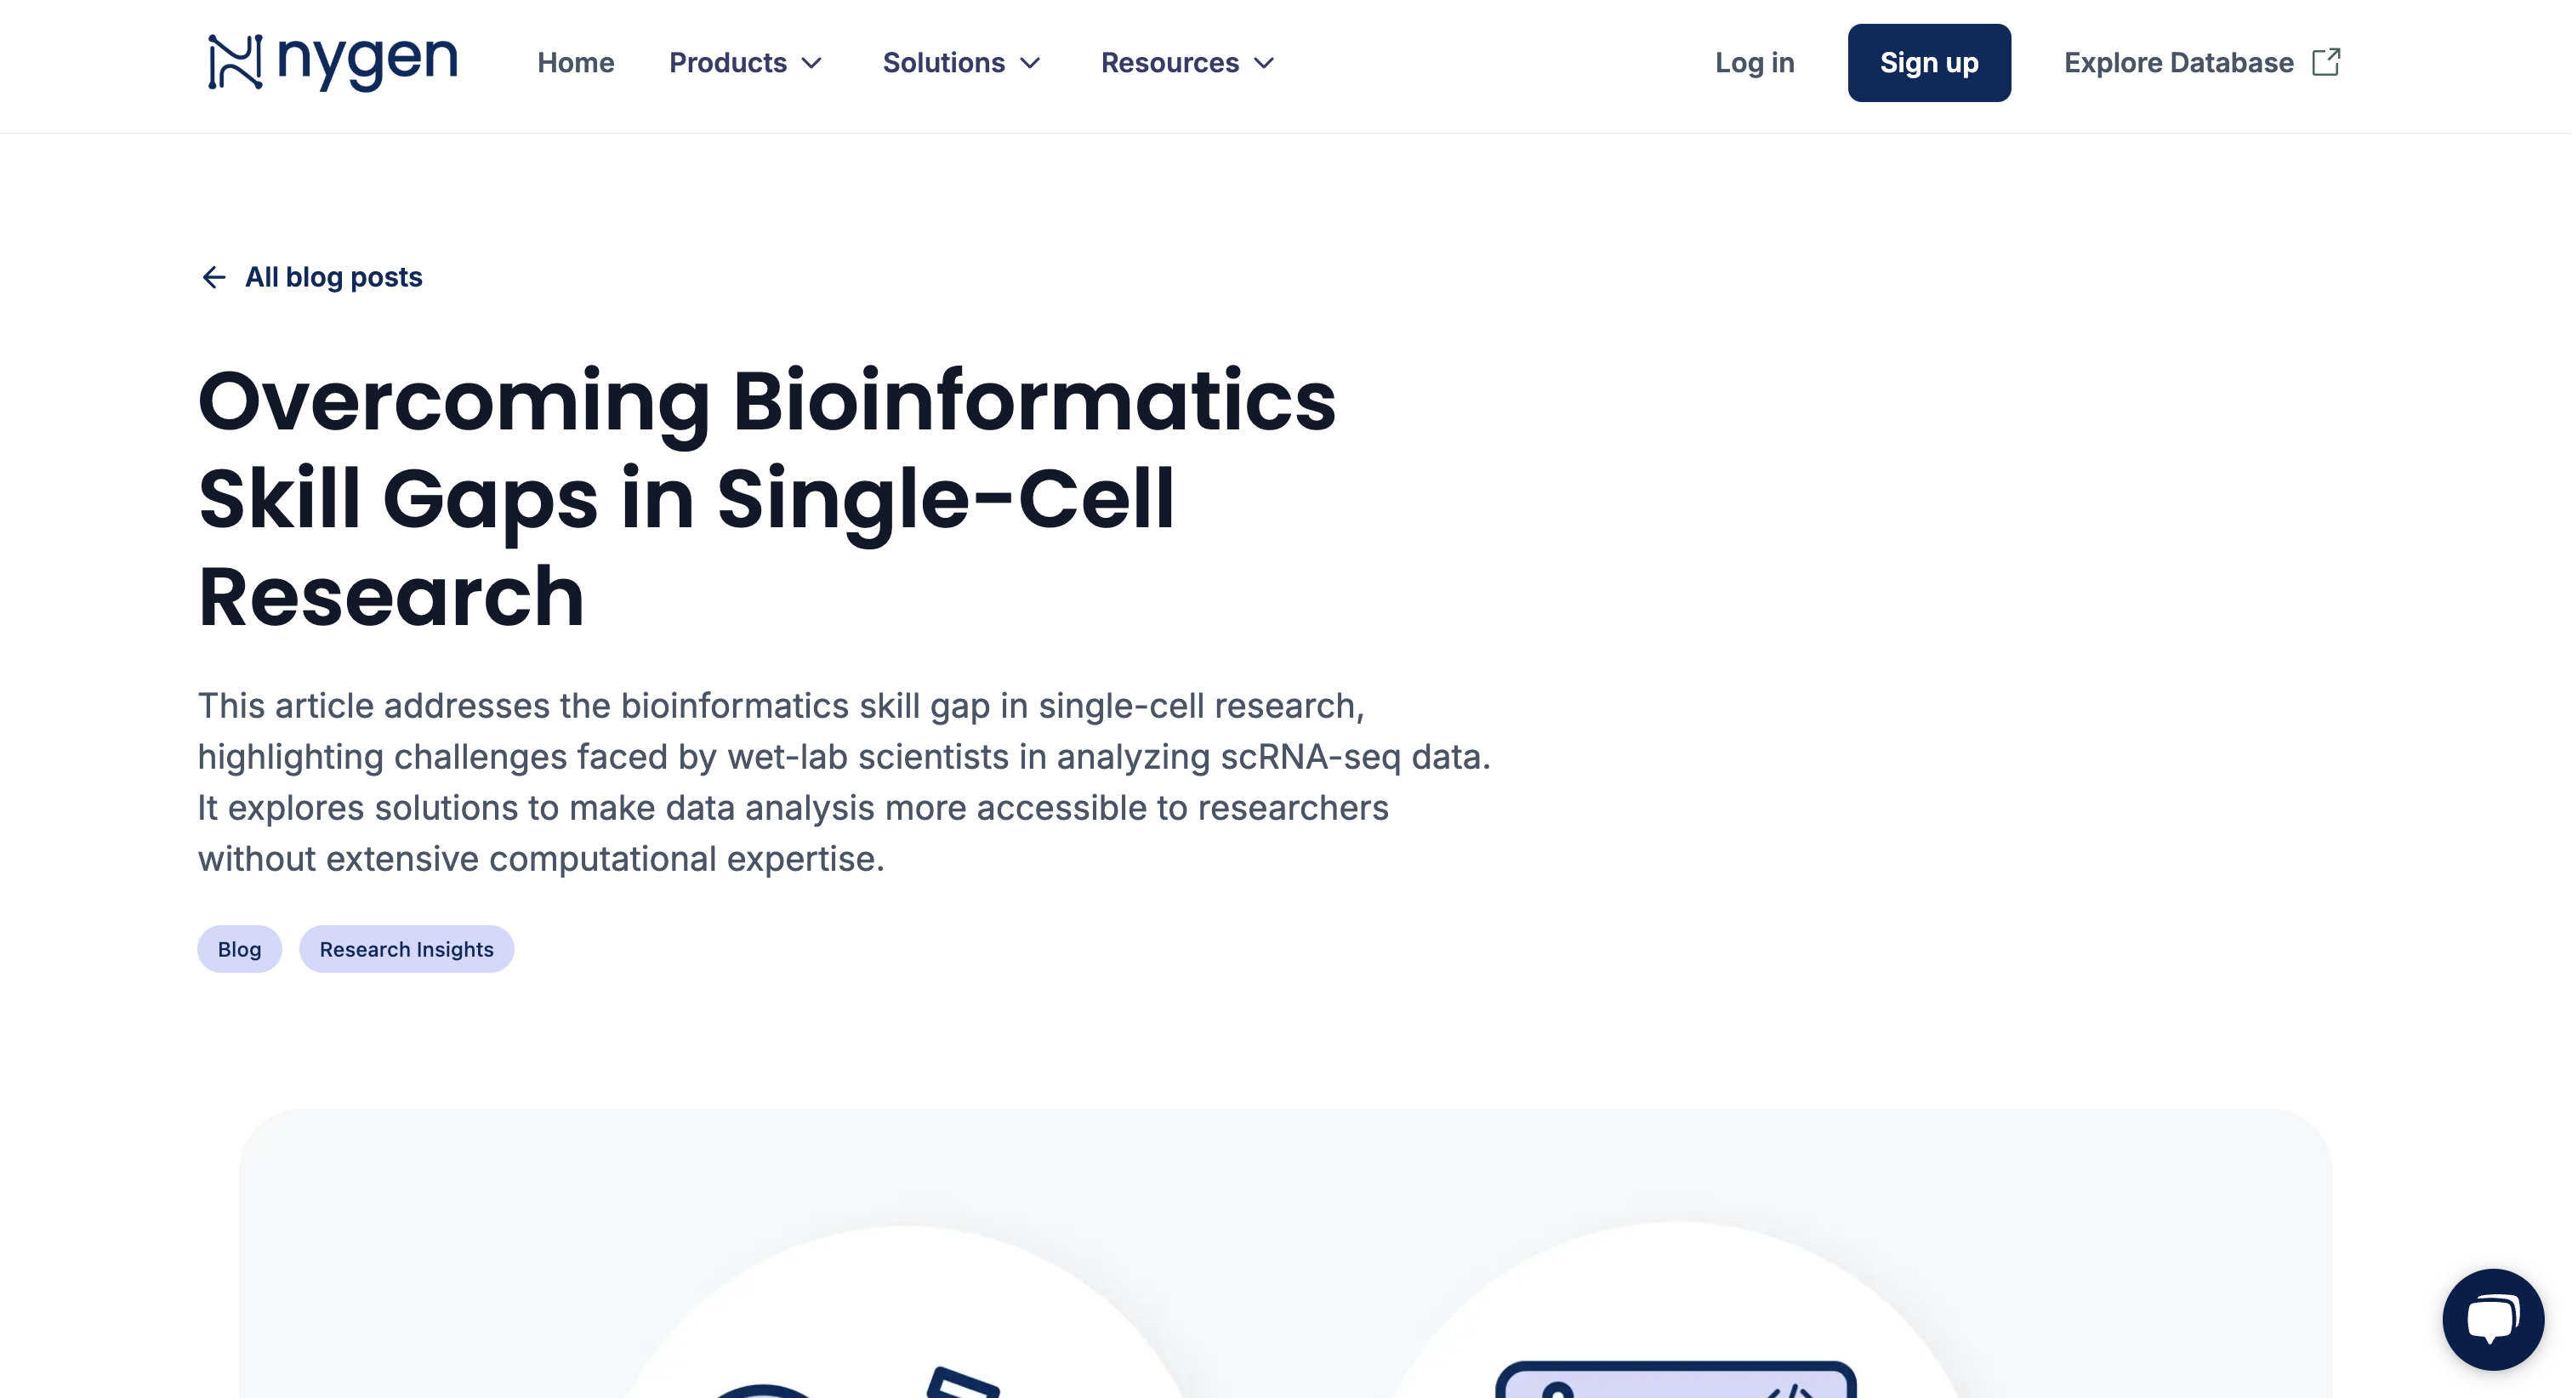Screen dimensions: 2572x1398
Task: Click the nygen logo
Action: pyautogui.click(x=331, y=62)
